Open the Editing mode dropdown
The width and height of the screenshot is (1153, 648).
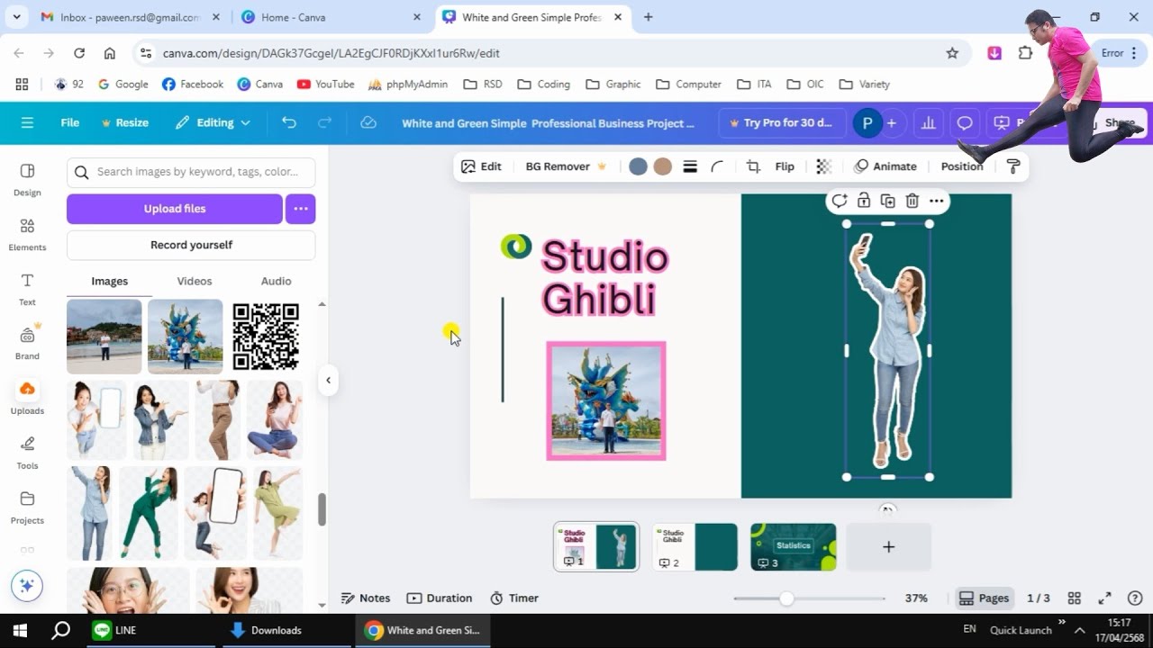click(213, 122)
